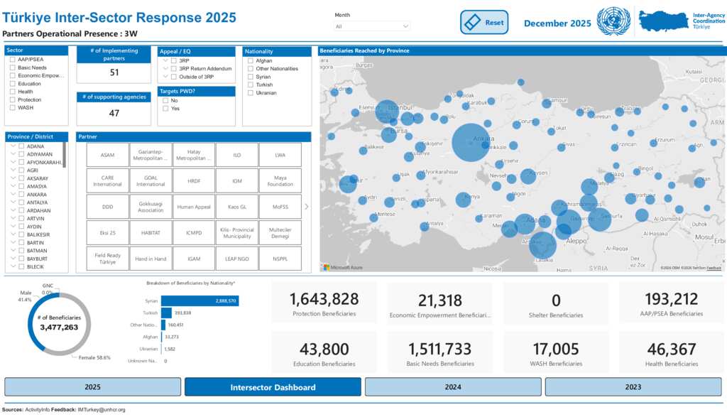Image resolution: width=727 pixels, height=417 pixels.
Task: Enable the Yes option under Targets PWD
Action: click(165, 109)
